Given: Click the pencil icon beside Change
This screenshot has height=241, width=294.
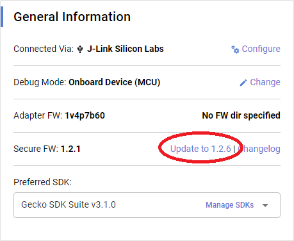Looking at the screenshot, I should tap(243, 83).
